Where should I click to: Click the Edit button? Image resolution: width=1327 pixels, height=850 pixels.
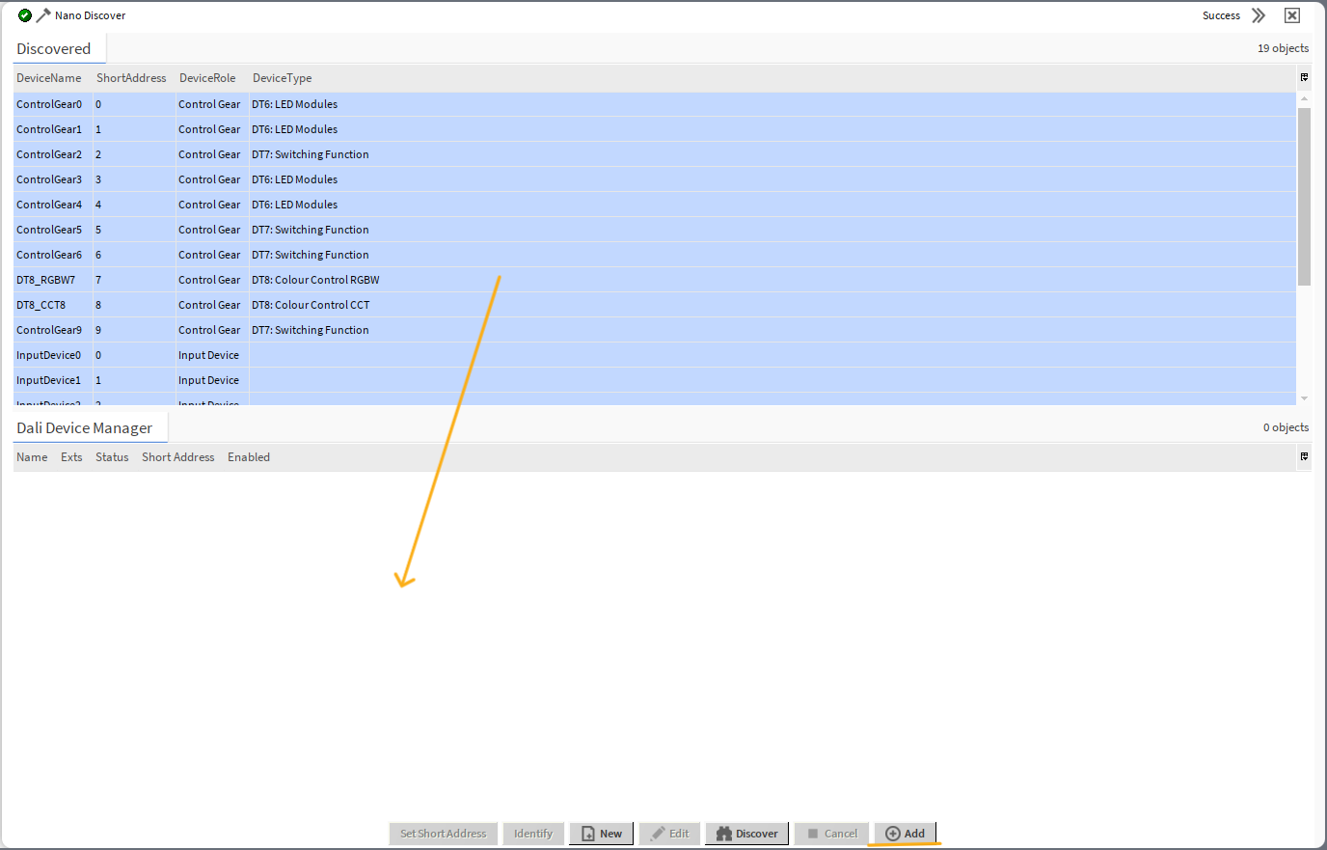pos(669,834)
